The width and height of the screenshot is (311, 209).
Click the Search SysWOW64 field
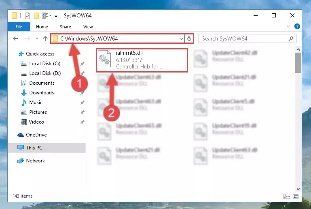pos(248,38)
